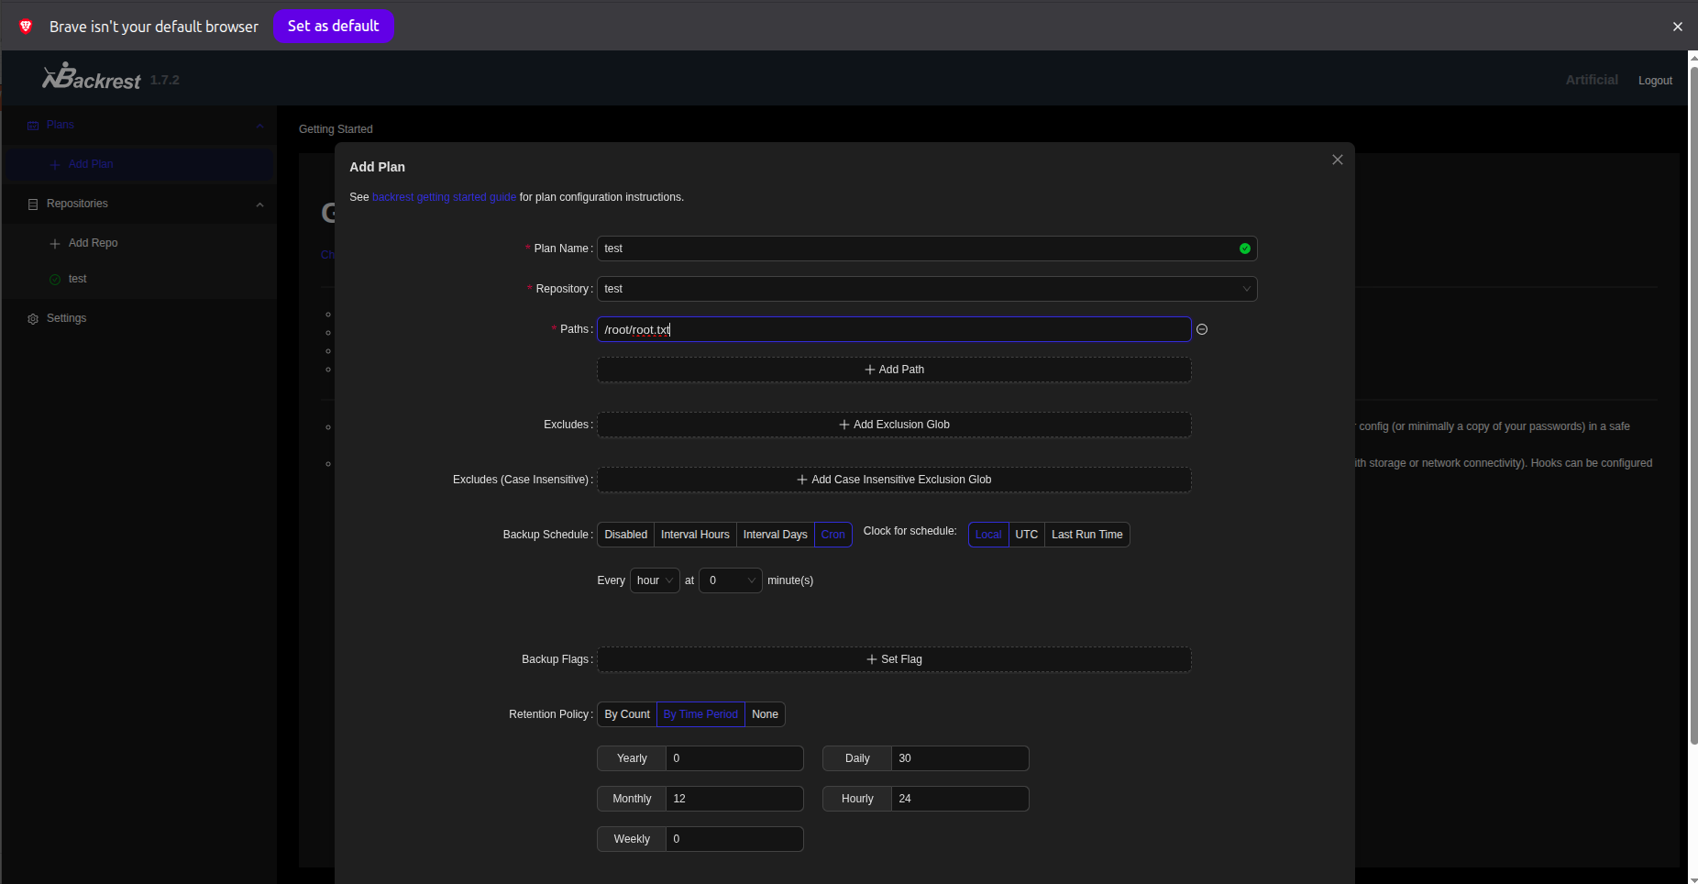Open Add Repo in sidebar
The width and height of the screenshot is (1698, 884).
click(138, 243)
